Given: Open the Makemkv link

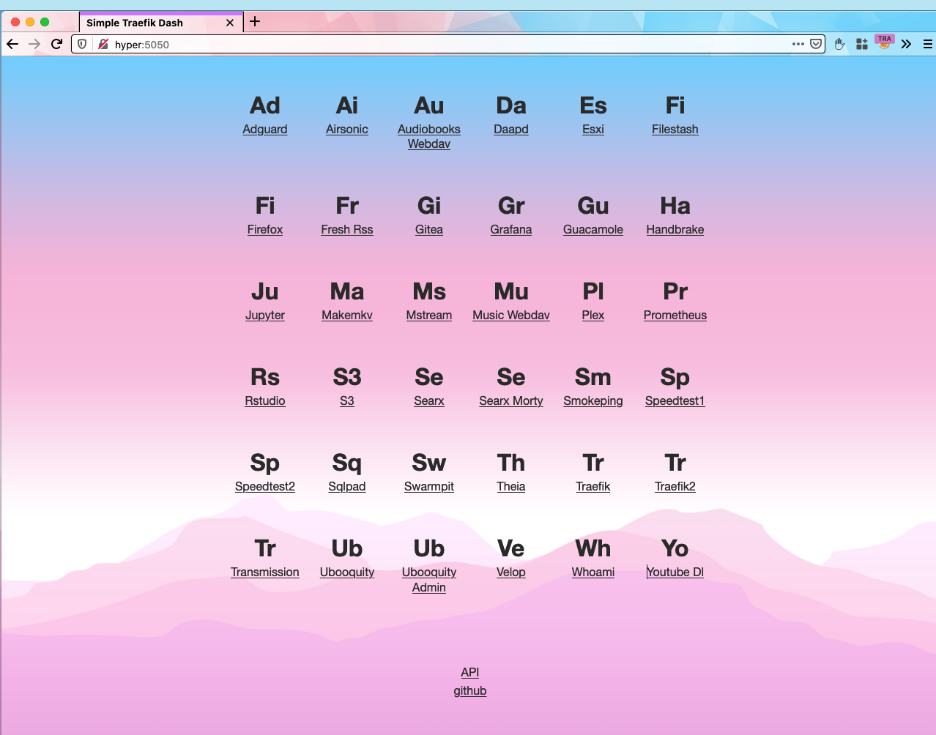Looking at the screenshot, I should click(347, 315).
